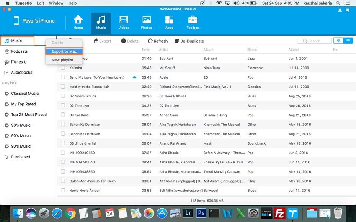Focus the Search field
The image size is (356, 222).
point(314,41)
